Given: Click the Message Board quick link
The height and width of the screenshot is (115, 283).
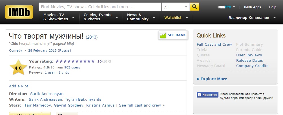Looking at the screenshot, I should coord(211,66).
